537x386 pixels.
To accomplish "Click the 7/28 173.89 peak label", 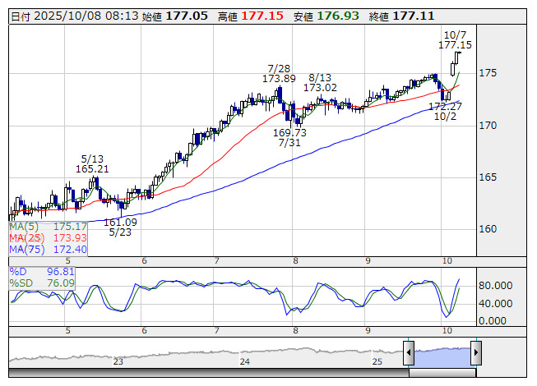I will point(279,74).
